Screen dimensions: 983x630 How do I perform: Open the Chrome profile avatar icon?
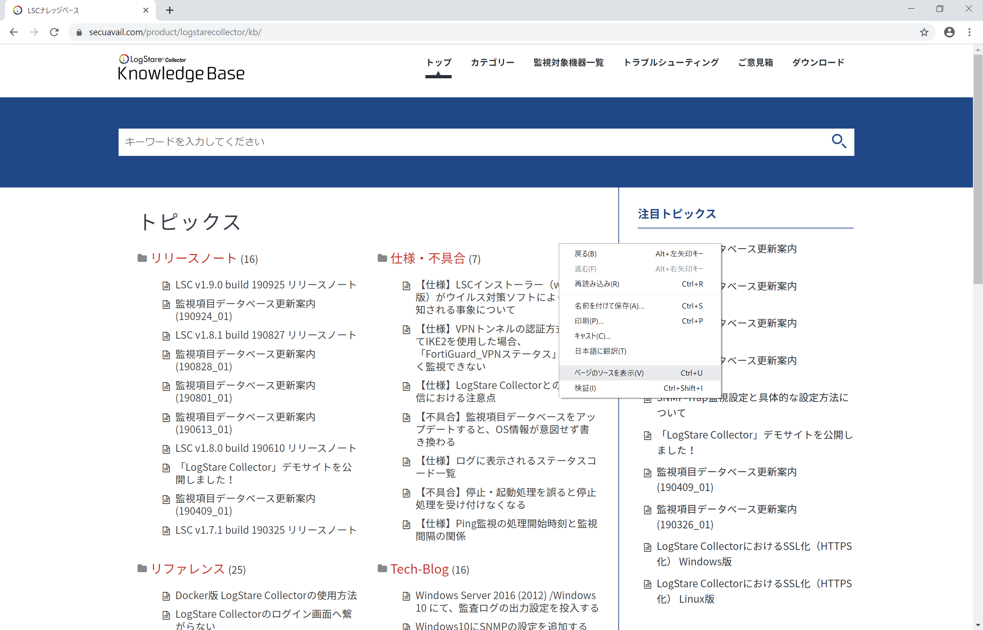click(x=950, y=32)
